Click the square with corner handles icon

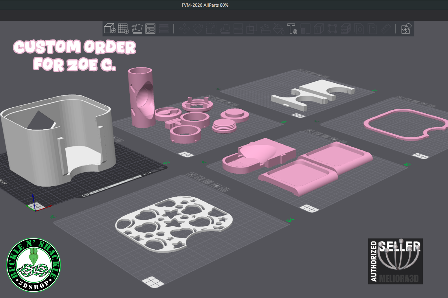[332, 29]
